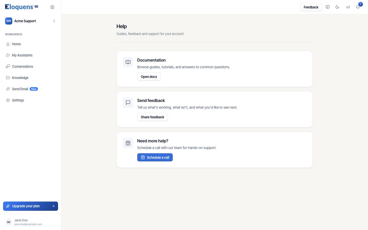Click 'Browse guides, tutorials, and answers' description
368x230 pixels.
coord(183,67)
